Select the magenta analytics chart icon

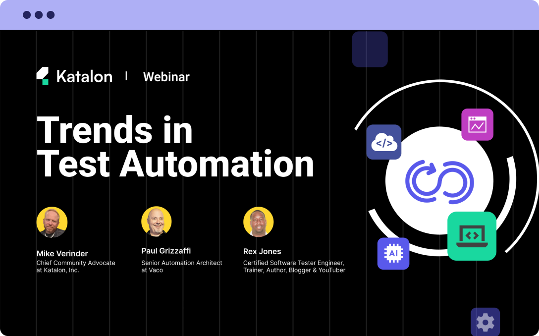coord(477,124)
